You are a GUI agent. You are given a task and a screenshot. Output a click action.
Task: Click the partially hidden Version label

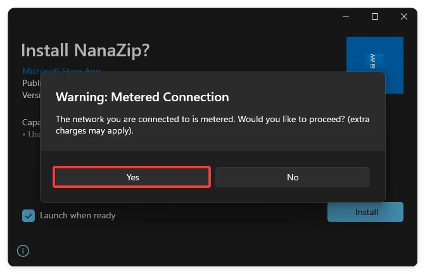click(30, 94)
